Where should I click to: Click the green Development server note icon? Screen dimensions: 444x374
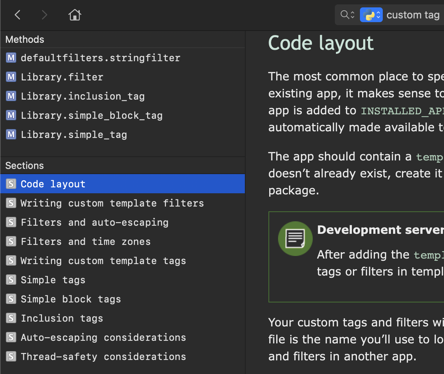point(295,239)
